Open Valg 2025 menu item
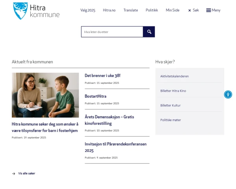This screenshot has width=236, height=189. [88, 10]
